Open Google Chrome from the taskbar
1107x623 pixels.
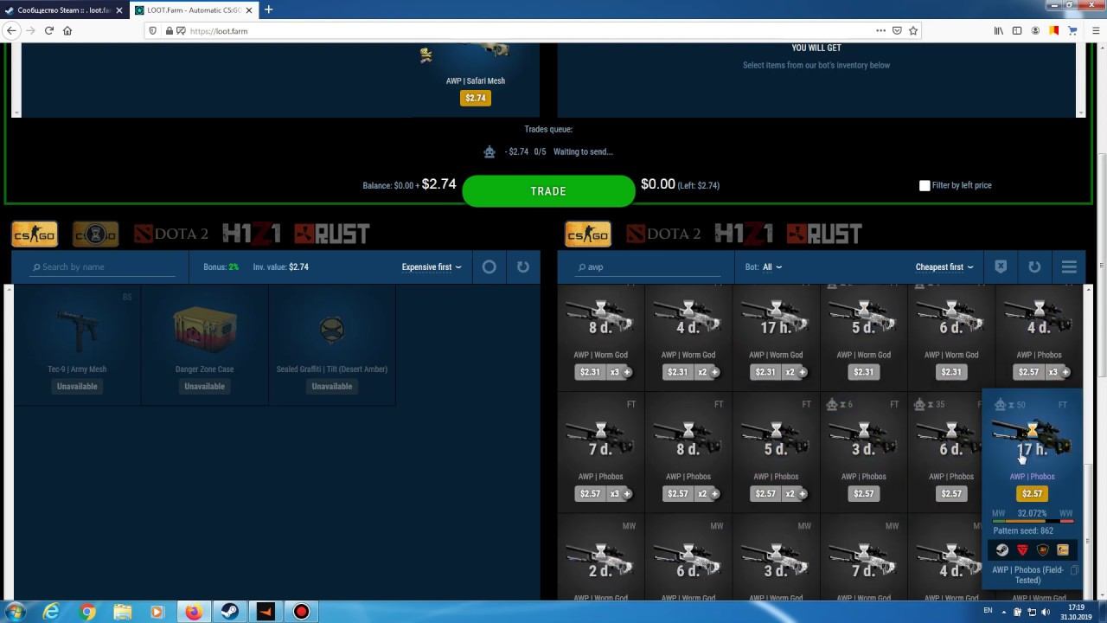pos(87,612)
